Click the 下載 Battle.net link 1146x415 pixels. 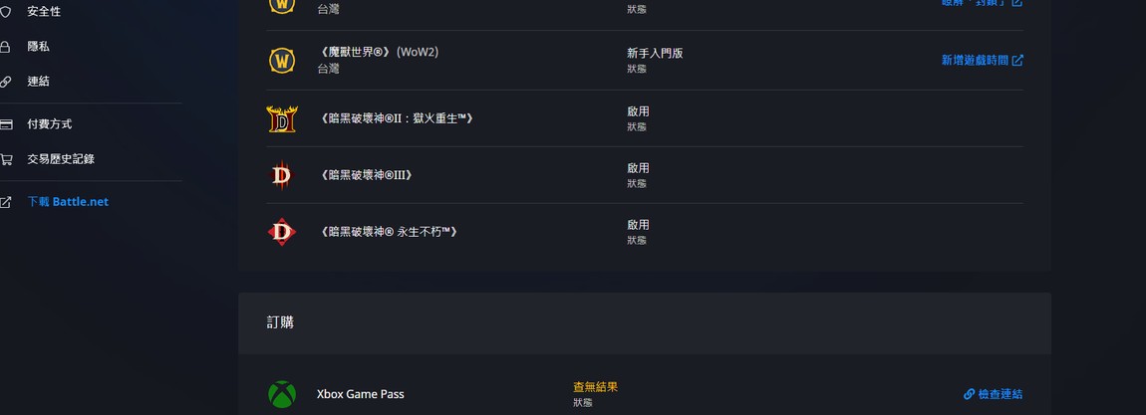[x=68, y=202]
